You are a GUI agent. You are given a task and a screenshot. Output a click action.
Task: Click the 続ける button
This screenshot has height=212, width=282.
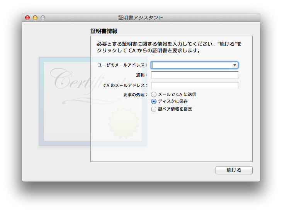[x=234, y=170]
